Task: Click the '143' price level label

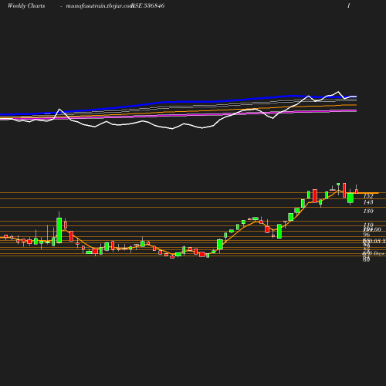Action: pyautogui.click(x=368, y=202)
